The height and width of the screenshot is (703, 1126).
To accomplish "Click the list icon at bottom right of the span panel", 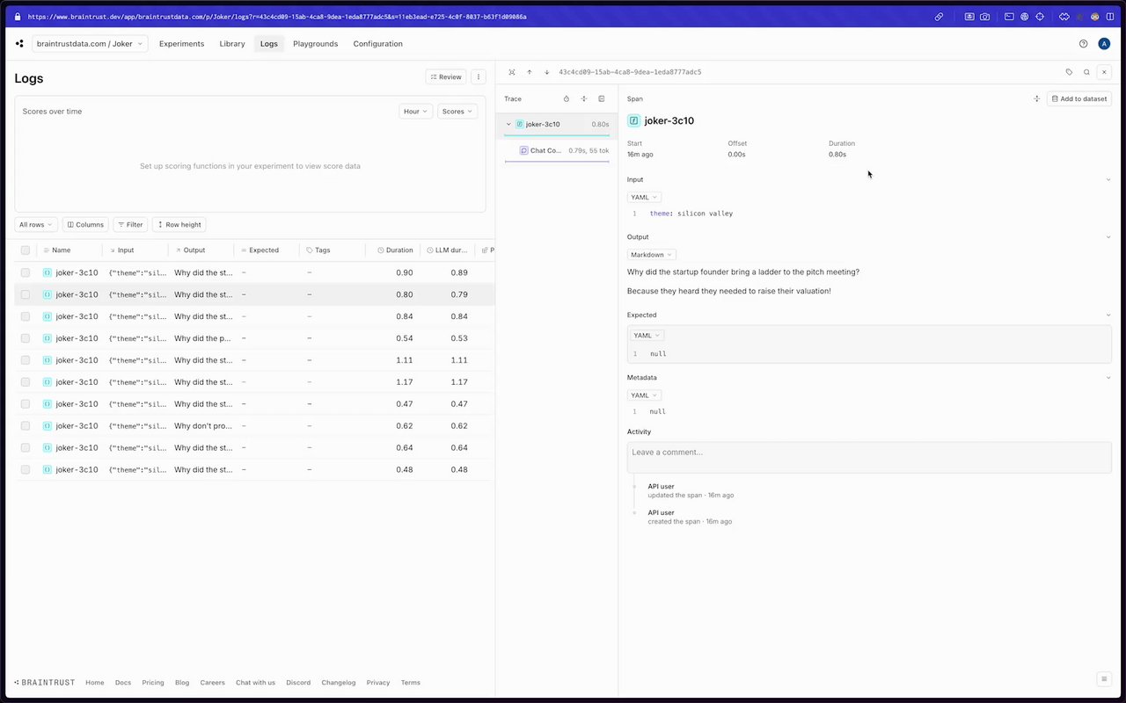I will 1103,678.
